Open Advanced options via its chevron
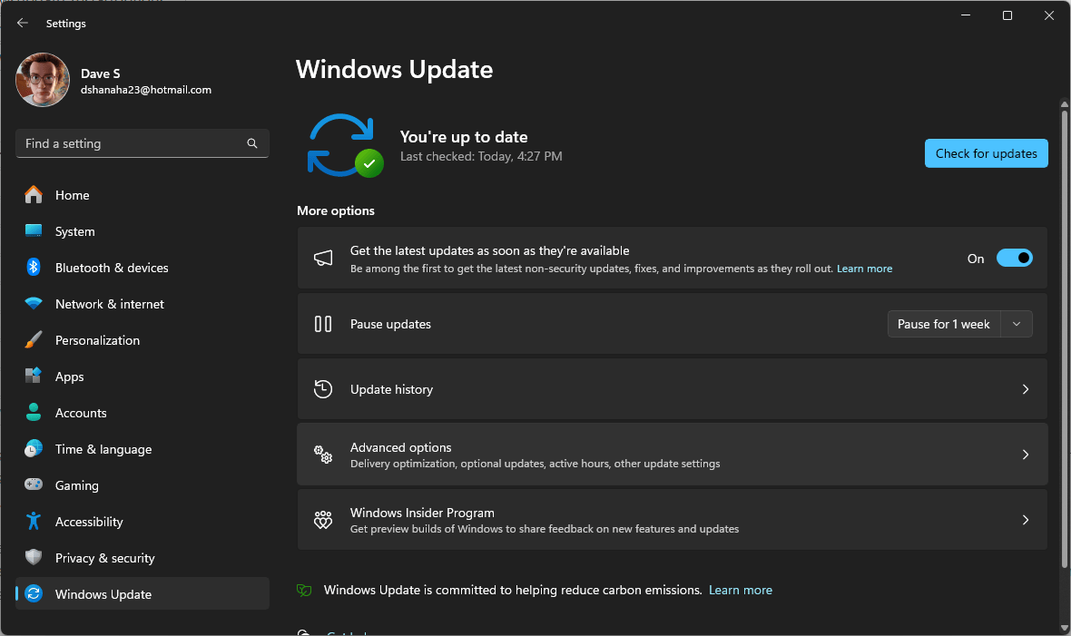 (x=1025, y=455)
